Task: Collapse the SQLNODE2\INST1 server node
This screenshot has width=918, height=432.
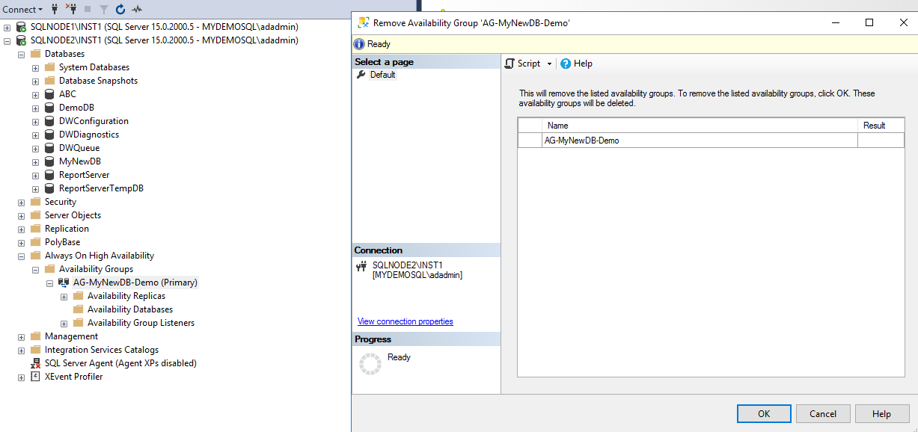Action: (x=7, y=40)
